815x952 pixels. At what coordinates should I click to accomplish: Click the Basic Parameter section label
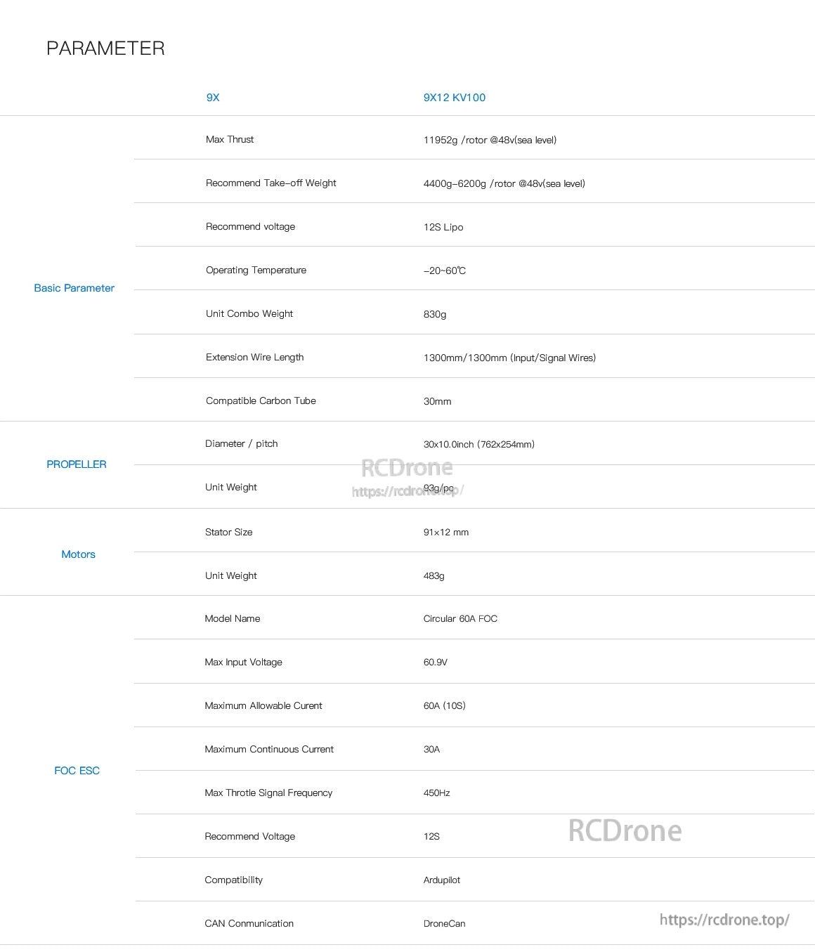[74, 288]
